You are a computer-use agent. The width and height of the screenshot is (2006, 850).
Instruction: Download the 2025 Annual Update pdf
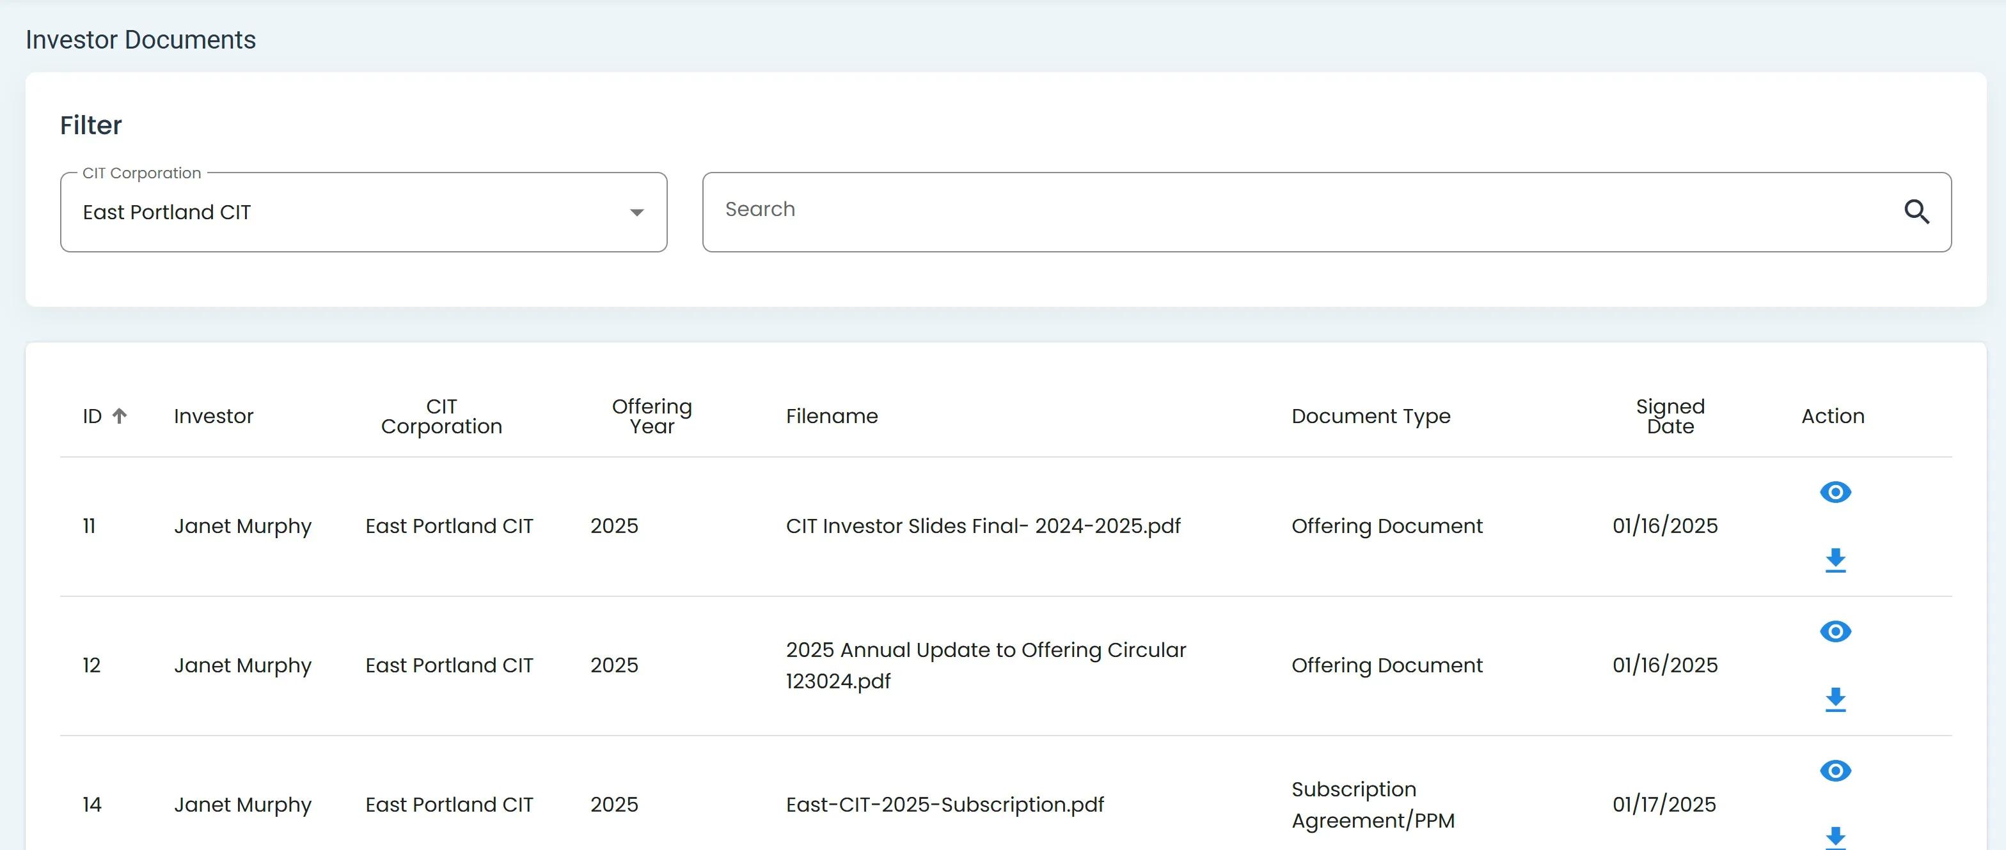click(x=1835, y=699)
